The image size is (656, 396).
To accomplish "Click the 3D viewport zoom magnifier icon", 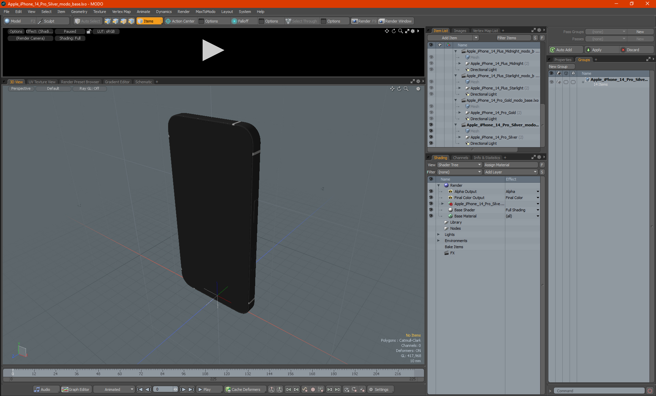I will tap(406, 89).
